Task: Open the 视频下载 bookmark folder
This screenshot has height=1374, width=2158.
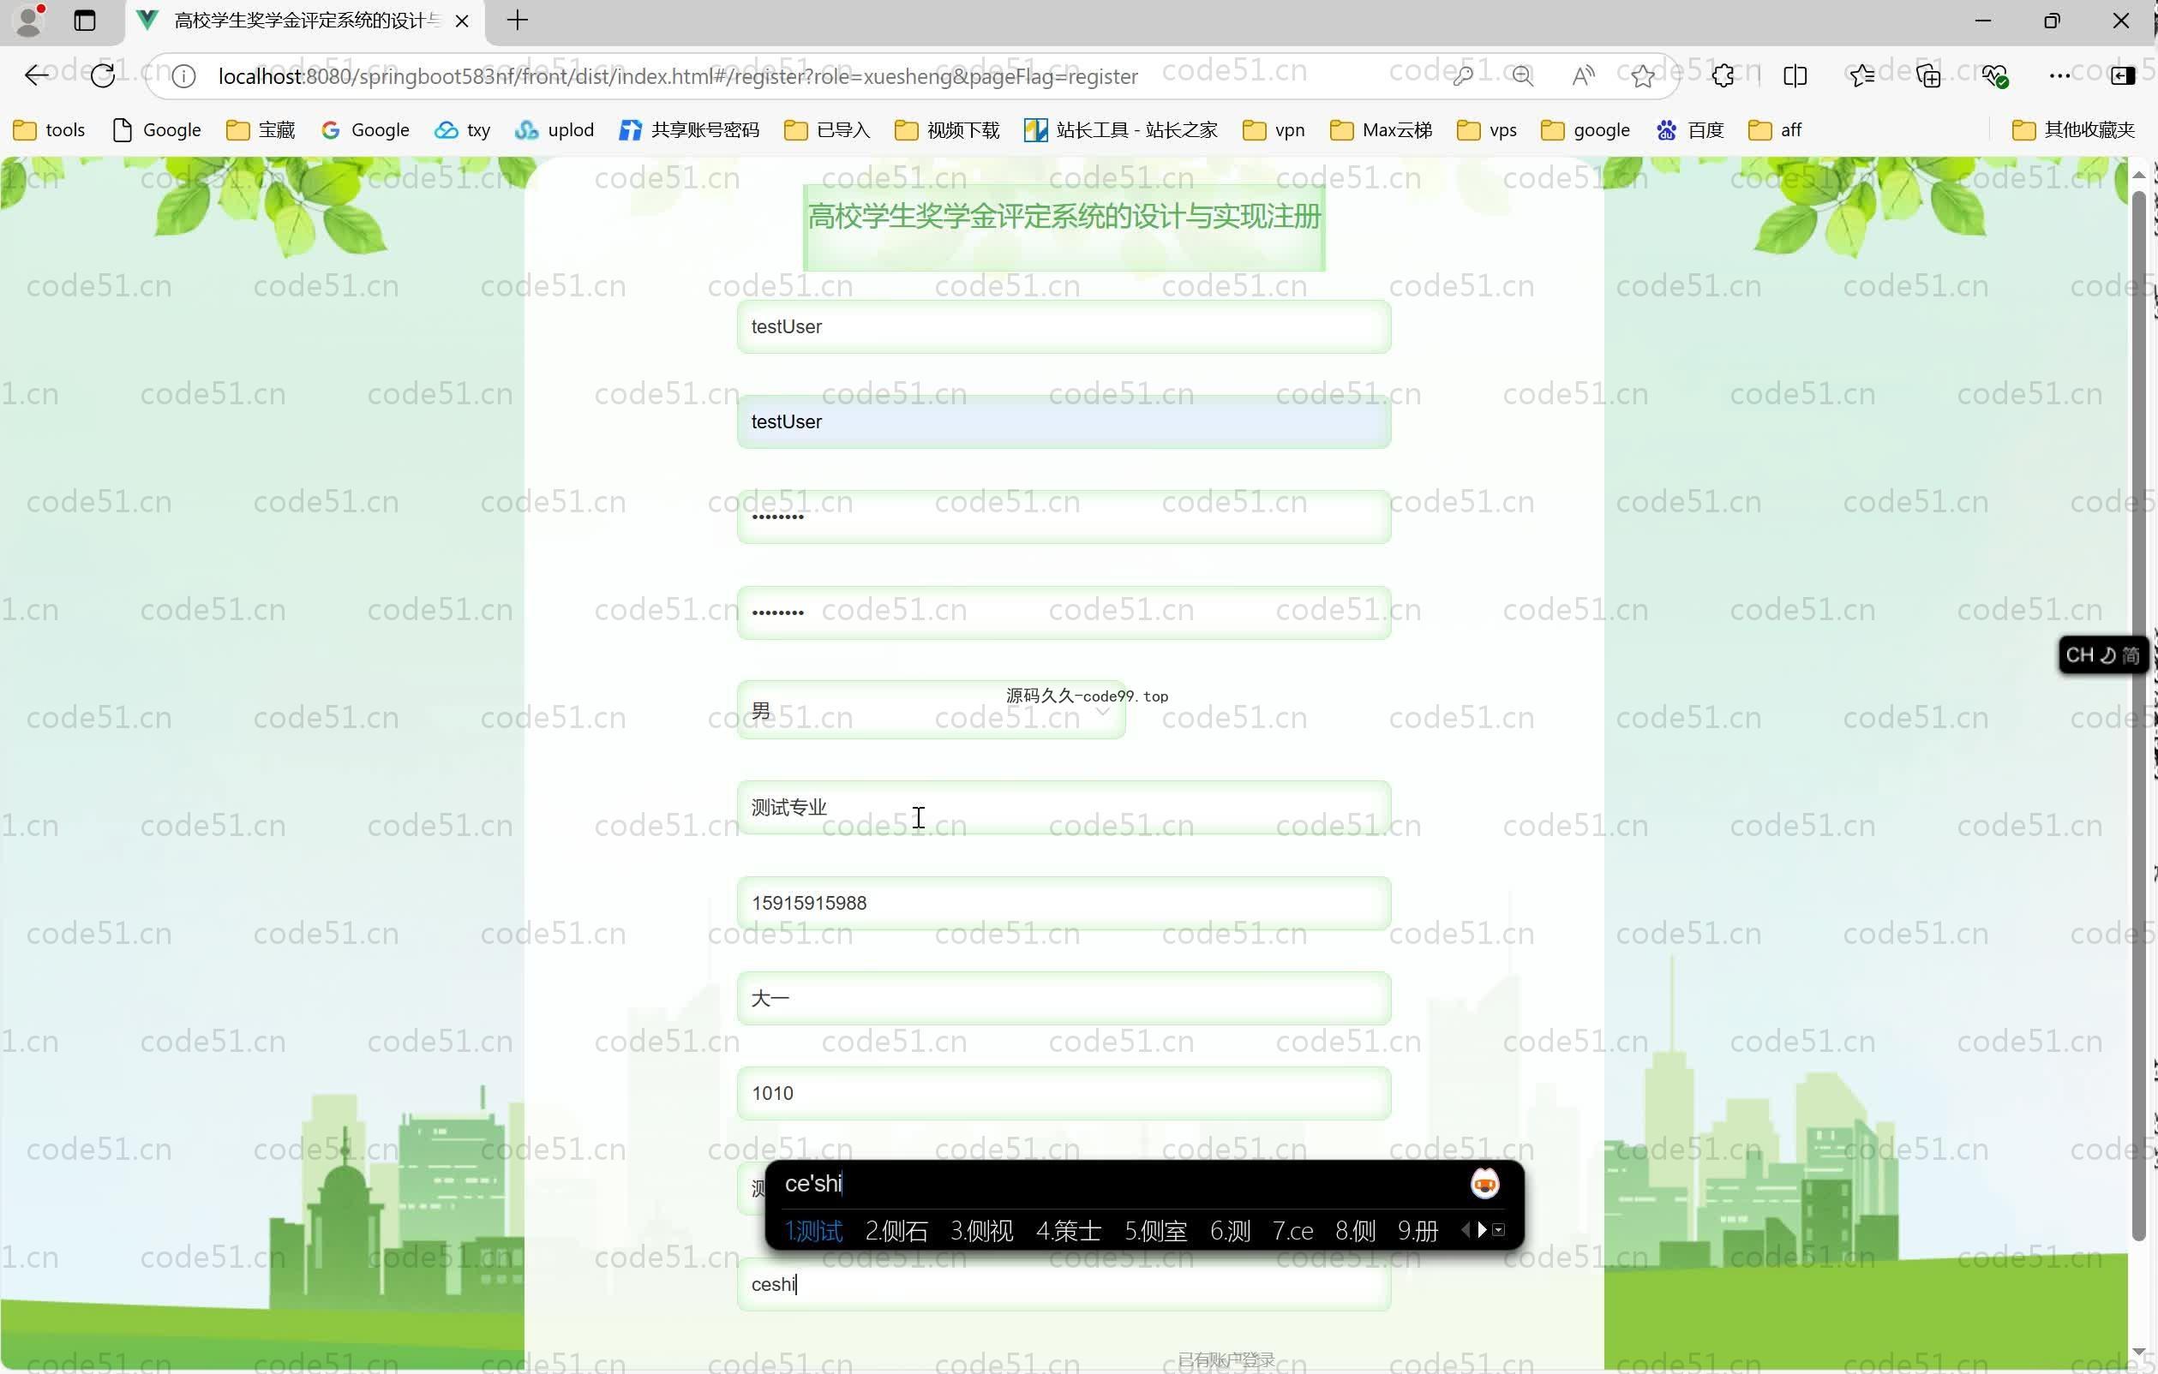Action: [946, 130]
